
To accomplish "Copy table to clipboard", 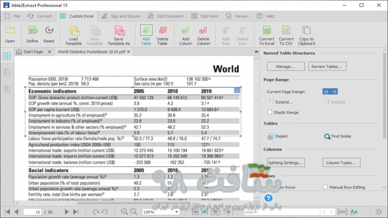I will point(307,36).
